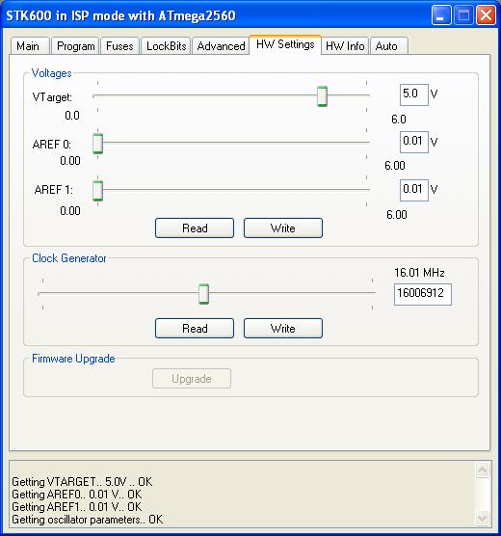Image resolution: width=501 pixels, height=536 pixels.
Task: Click the AREF 0: label
Action: 52,145
